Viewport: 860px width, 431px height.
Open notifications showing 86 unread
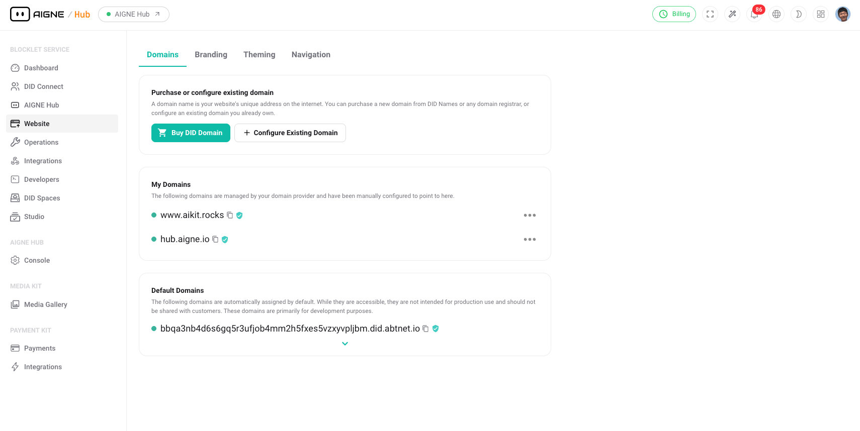coord(754,14)
